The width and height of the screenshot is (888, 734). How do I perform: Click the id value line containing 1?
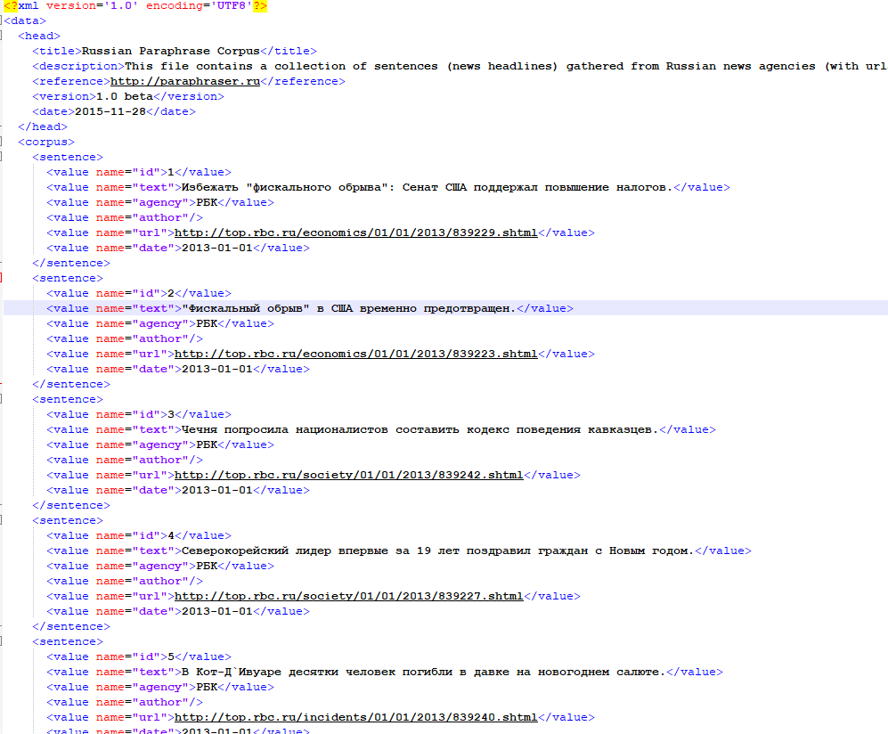(139, 172)
